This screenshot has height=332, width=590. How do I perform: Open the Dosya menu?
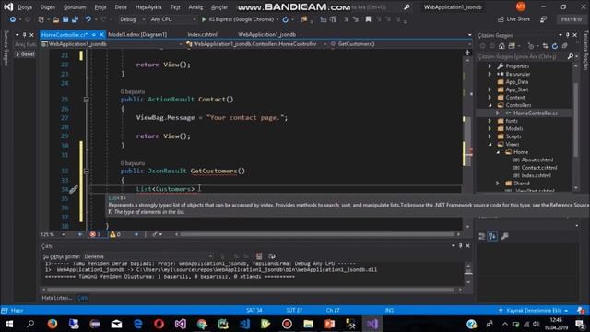(25, 7)
